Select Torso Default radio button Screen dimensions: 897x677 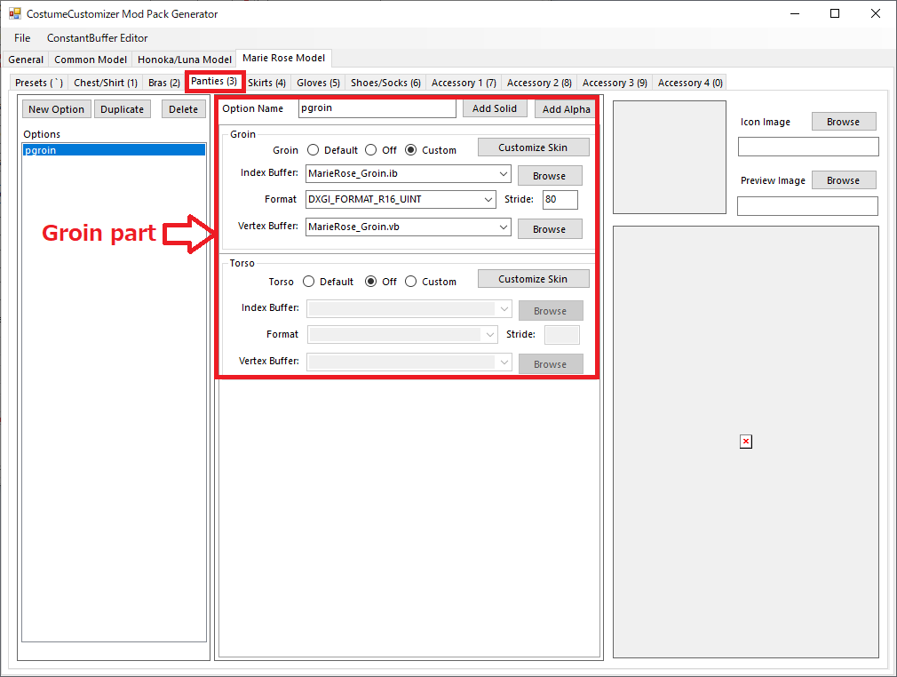(309, 282)
